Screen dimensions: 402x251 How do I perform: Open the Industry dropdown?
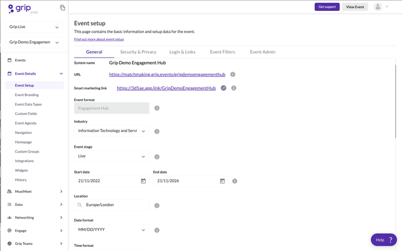point(112,131)
